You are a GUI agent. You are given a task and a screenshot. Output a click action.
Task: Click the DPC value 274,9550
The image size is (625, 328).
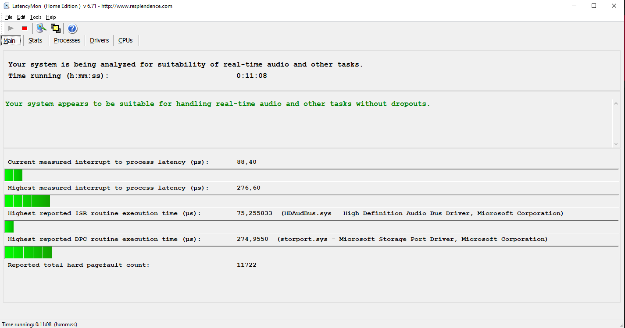pos(253,239)
